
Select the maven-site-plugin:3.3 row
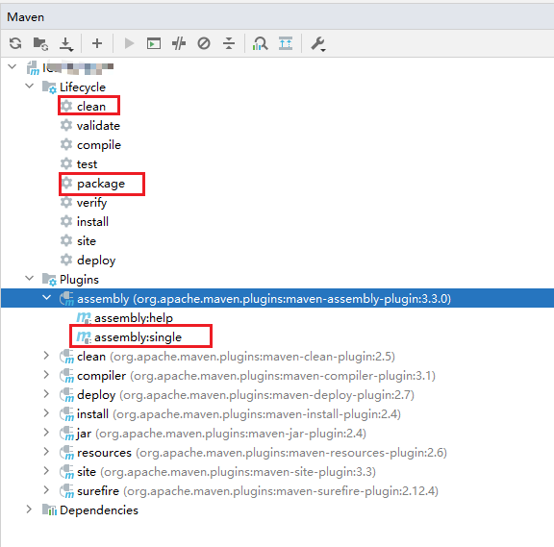(277, 471)
